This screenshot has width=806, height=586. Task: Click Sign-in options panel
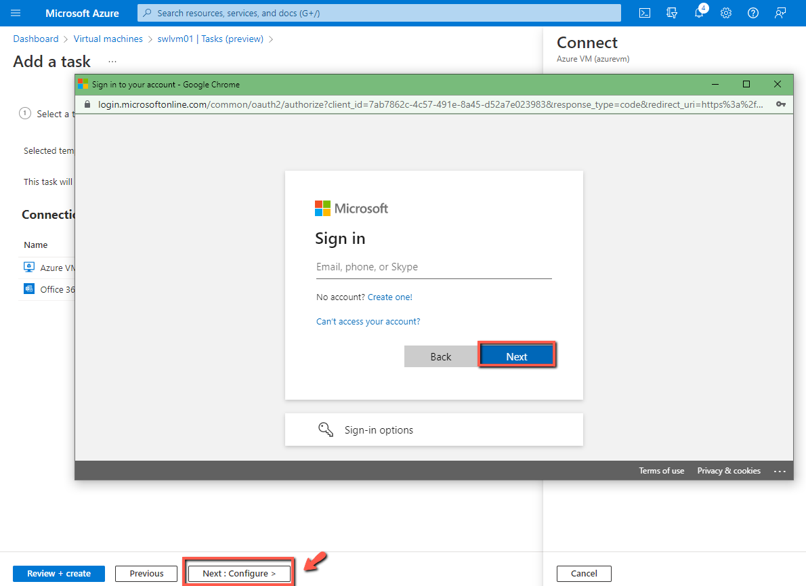(x=434, y=430)
